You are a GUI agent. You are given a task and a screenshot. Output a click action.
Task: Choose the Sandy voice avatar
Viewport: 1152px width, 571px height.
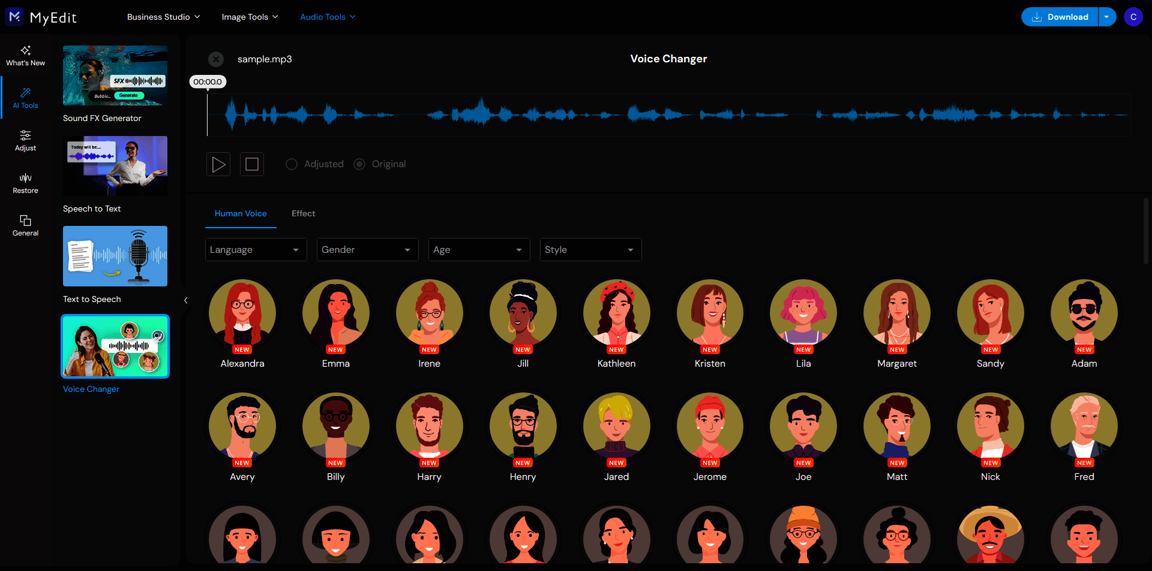[991, 313]
